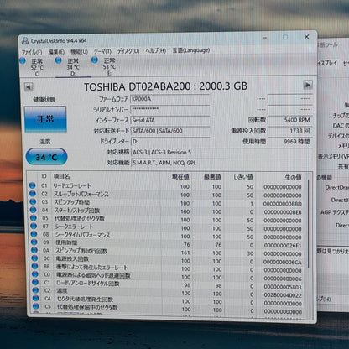This screenshot has height=349, width=349.
Task: Click status icon for 03 スピンアップ時間
Action: click(x=33, y=201)
